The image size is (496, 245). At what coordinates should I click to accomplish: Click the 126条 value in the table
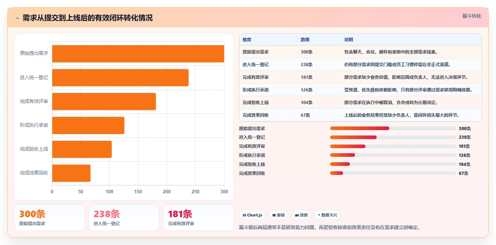[307, 90]
